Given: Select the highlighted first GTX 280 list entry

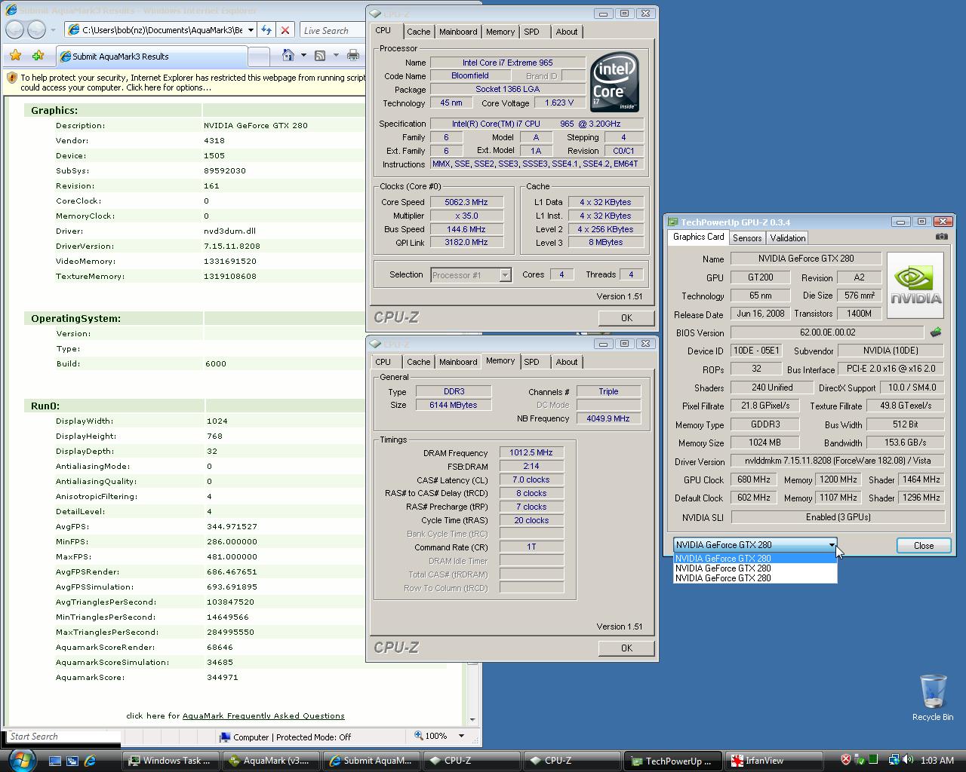Looking at the screenshot, I should pyautogui.click(x=755, y=559).
